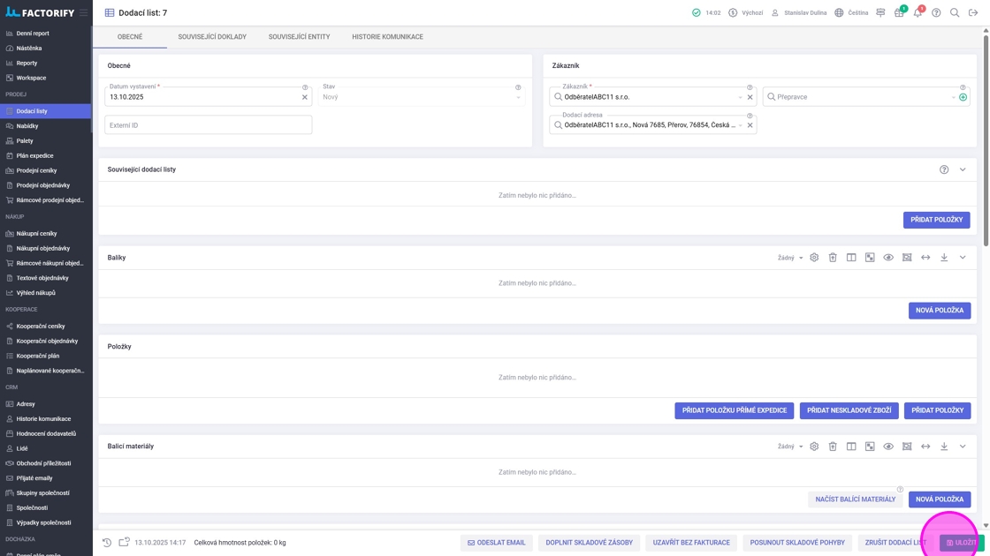Switch to Související doklady tab
This screenshot has width=990, height=556.
pyautogui.click(x=212, y=37)
